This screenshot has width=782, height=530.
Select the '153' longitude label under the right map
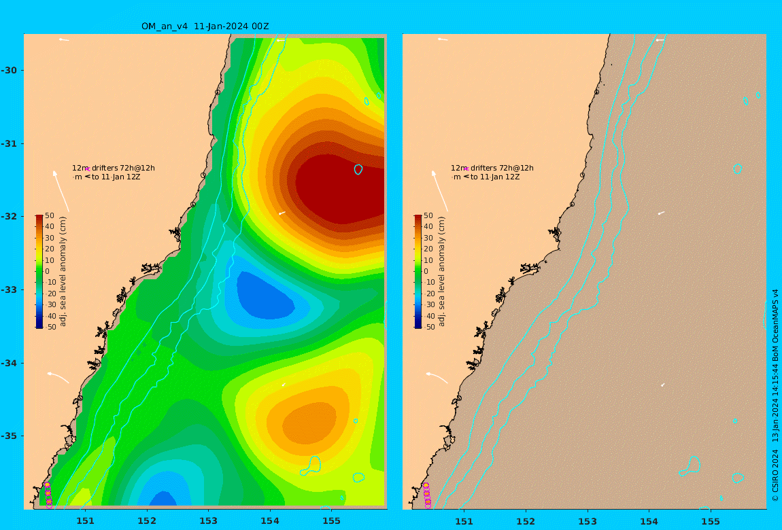(x=588, y=521)
